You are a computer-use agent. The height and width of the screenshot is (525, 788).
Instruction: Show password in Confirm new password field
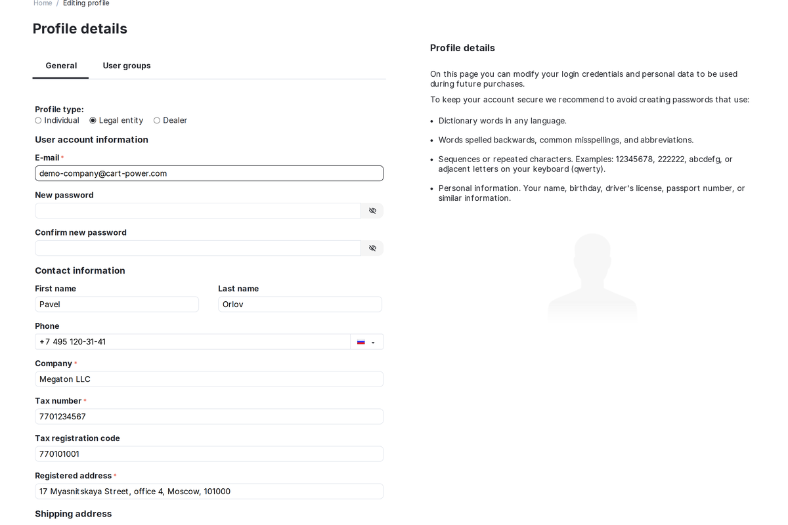(372, 248)
